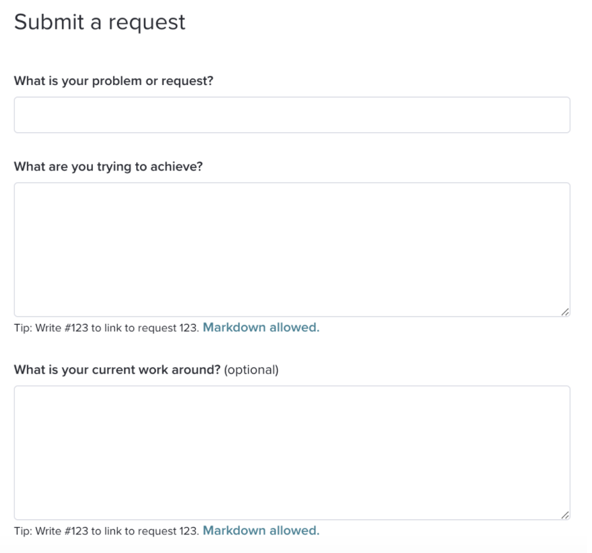Click the 'What are you trying to achieve?' label
Image resolution: width=592 pixels, height=553 pixels.
[108, 167]
